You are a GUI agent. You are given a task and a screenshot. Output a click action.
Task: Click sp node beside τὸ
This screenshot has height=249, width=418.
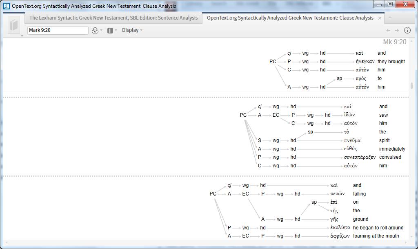tap(310, 132)
